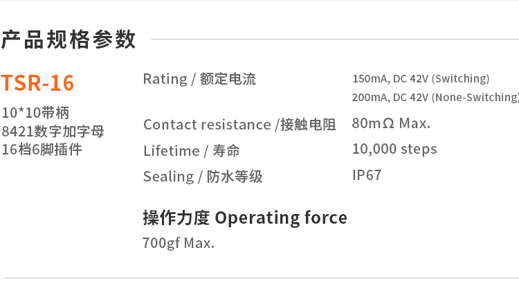This screenshot has width=519, height=293.
Task: Click the 产品规格参数 section heading
Action: point(69,39)
